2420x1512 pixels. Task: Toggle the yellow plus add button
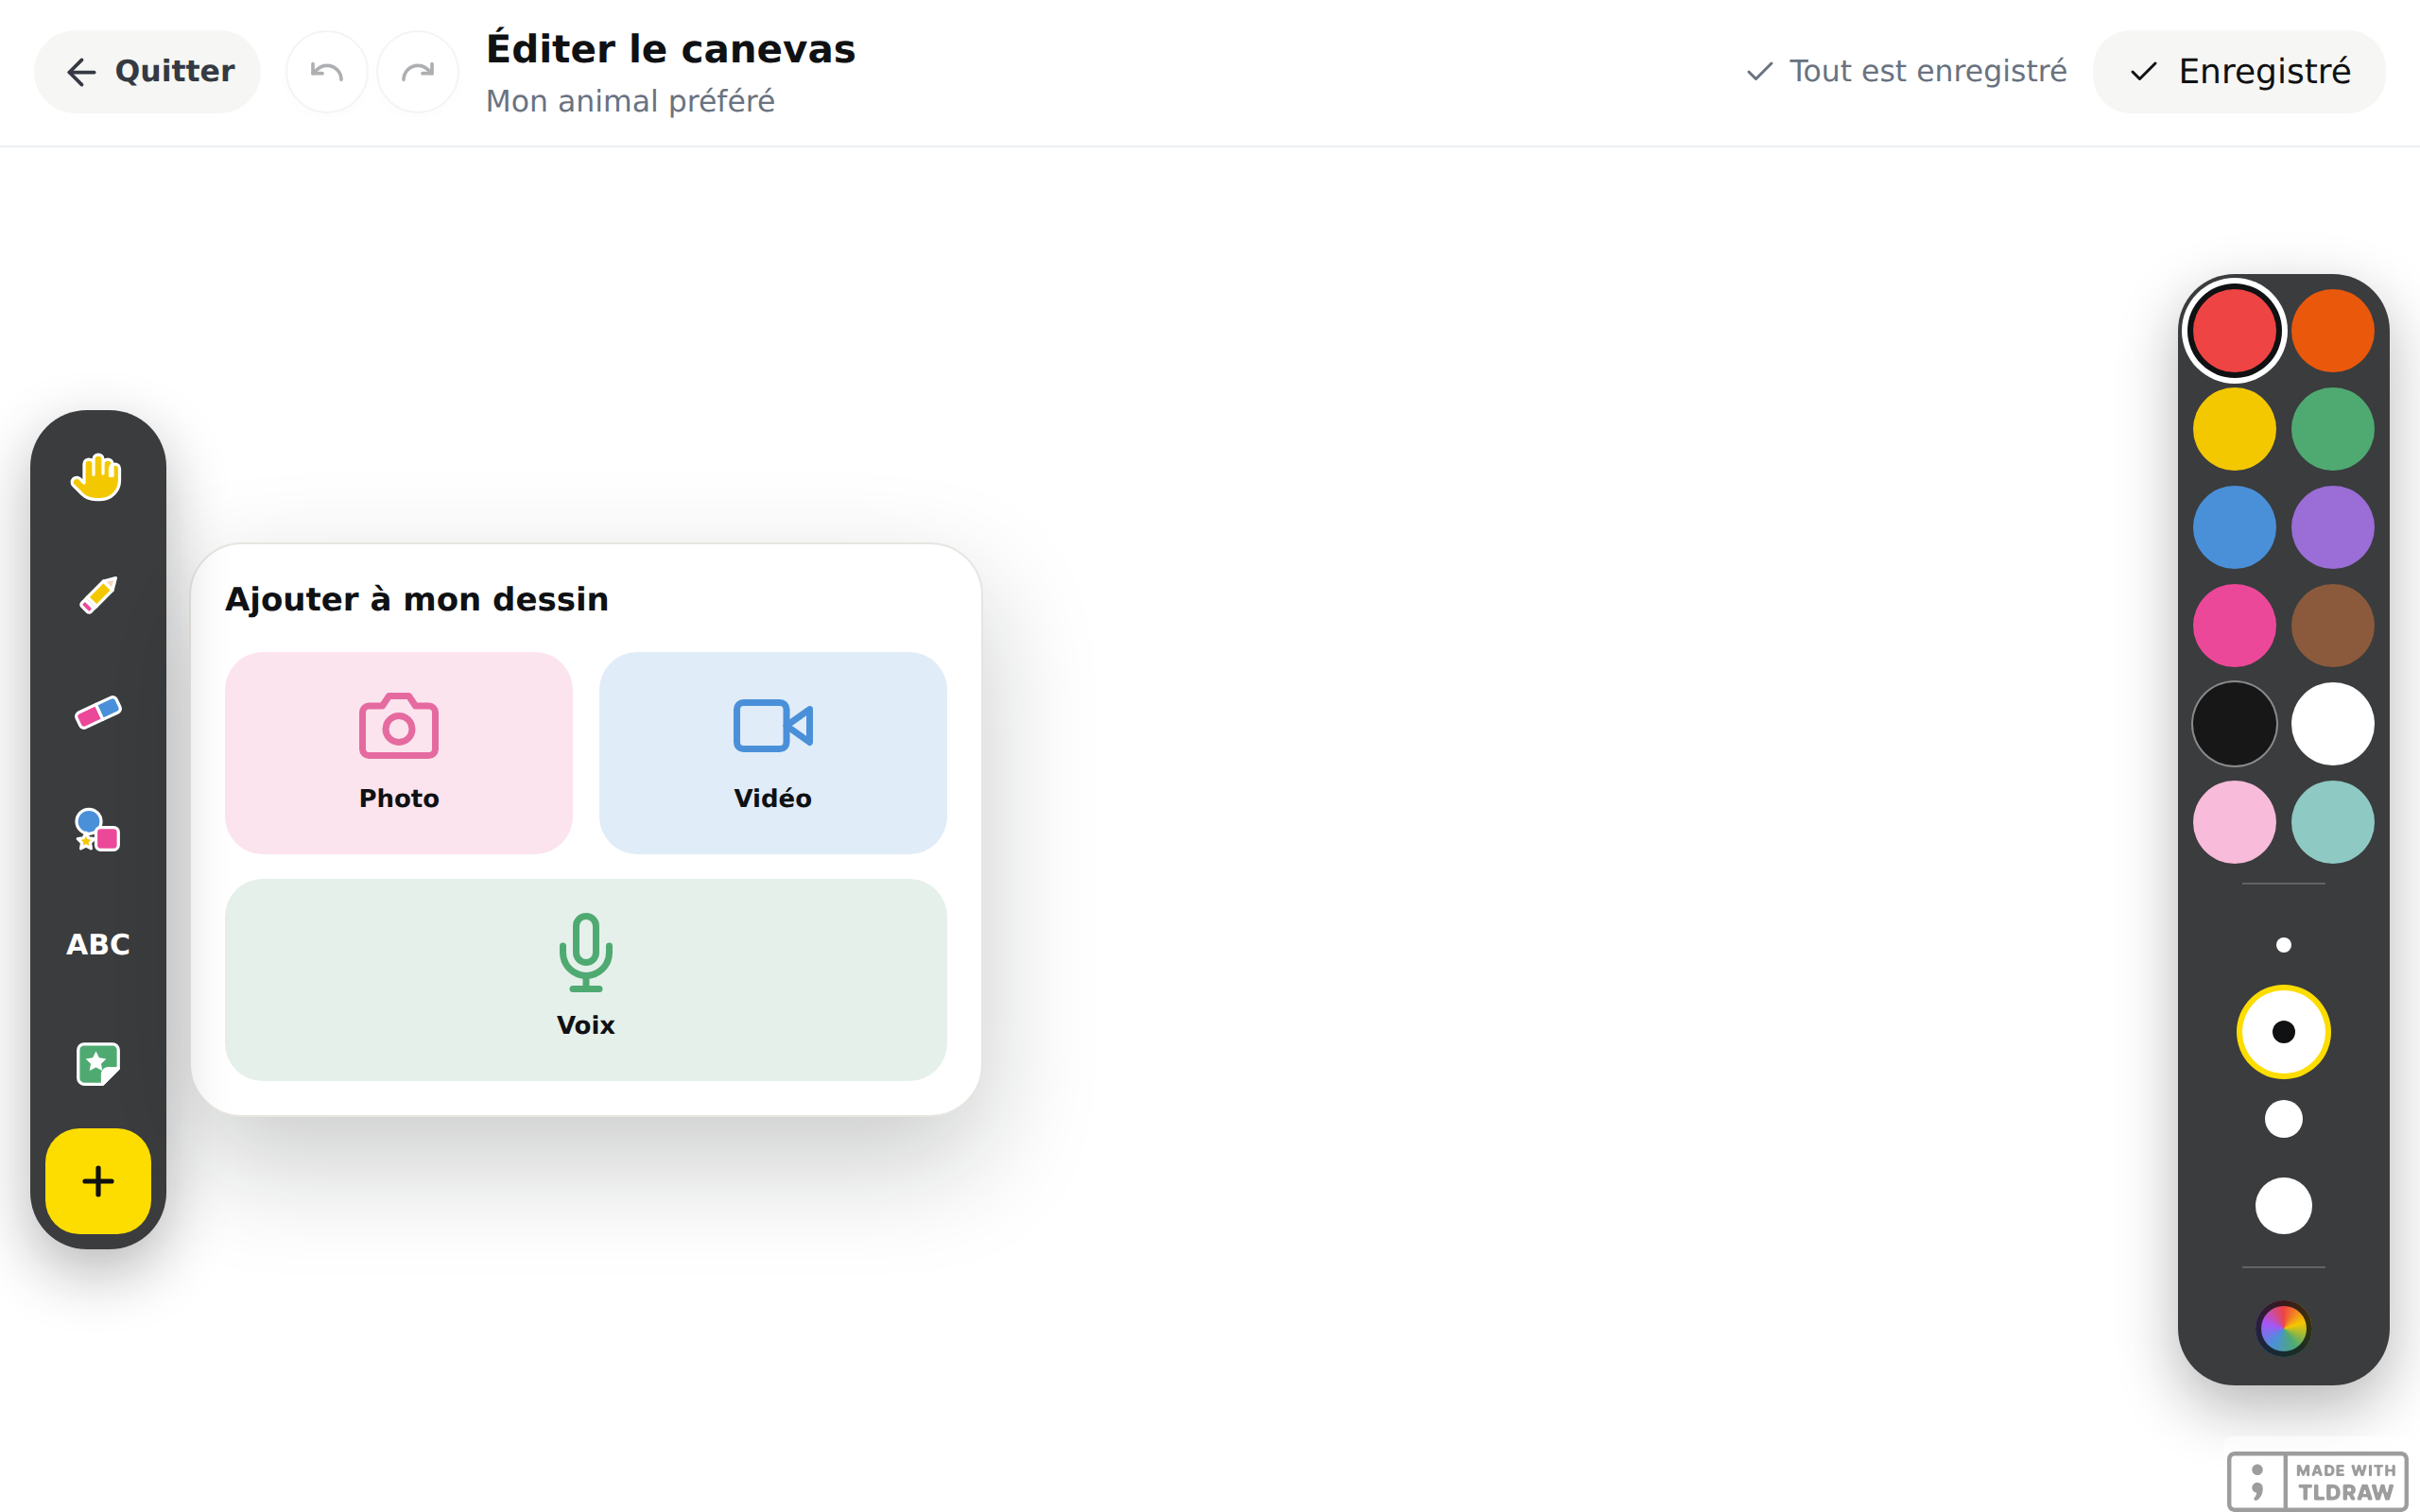pos(98,1181)
